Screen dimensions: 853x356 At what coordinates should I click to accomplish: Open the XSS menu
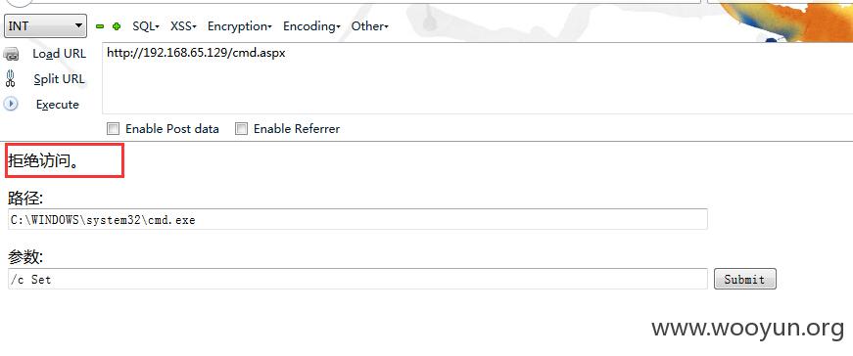pos(183,26)
